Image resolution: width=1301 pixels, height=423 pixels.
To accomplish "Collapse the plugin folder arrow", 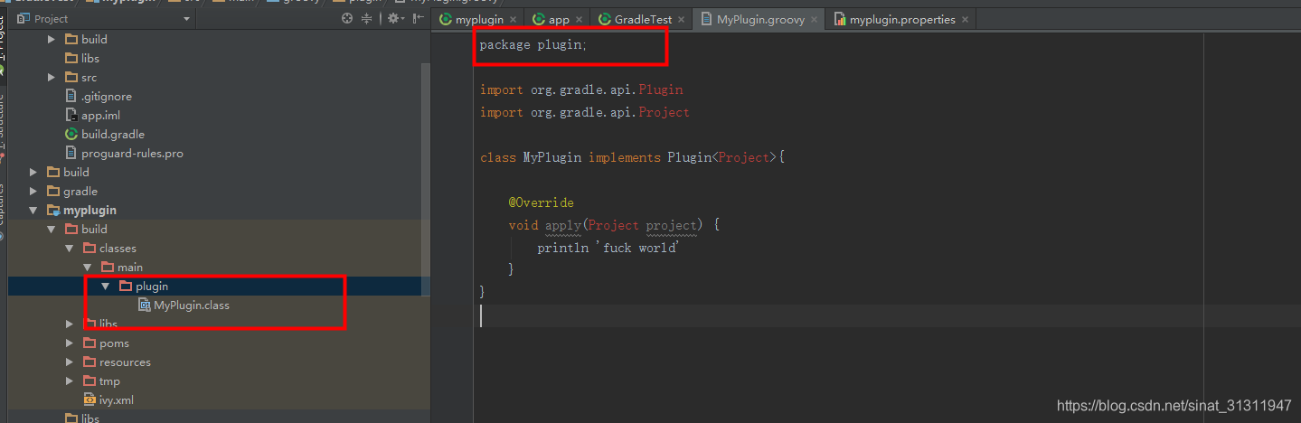I will click(x=106, y=286).
